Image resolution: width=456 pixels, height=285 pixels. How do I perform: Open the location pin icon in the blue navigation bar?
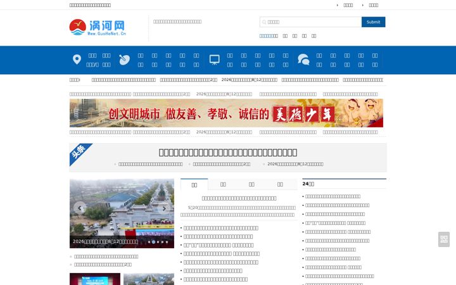tap(77, 60)
